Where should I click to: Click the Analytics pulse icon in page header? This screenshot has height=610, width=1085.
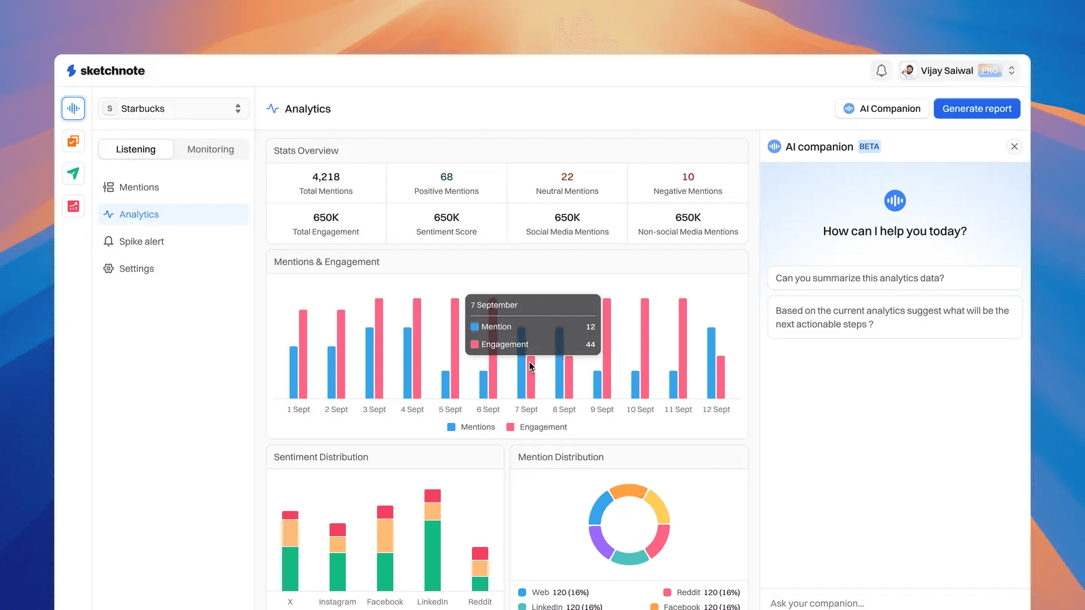tap(273, 108)
